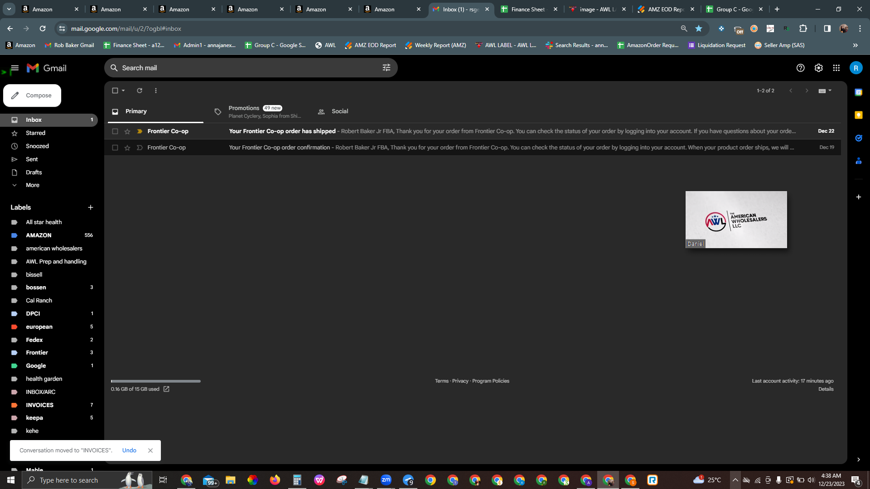Open the Finance Sheet browser tab
The width and height of the screenshot is (870, 489).
click(x=529, y=9)
